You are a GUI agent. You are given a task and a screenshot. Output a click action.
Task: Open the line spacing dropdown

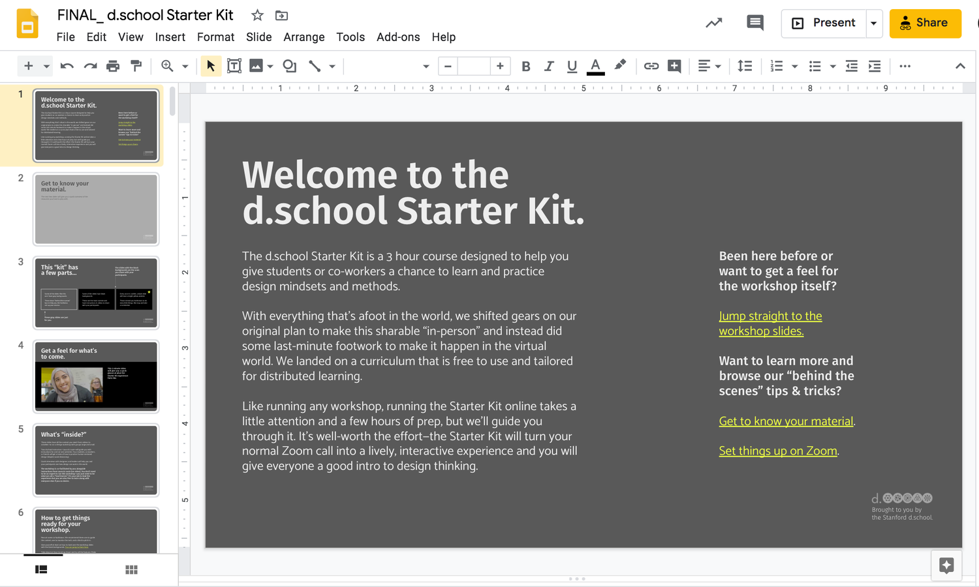pyautogui.click(x=745, y=66)
